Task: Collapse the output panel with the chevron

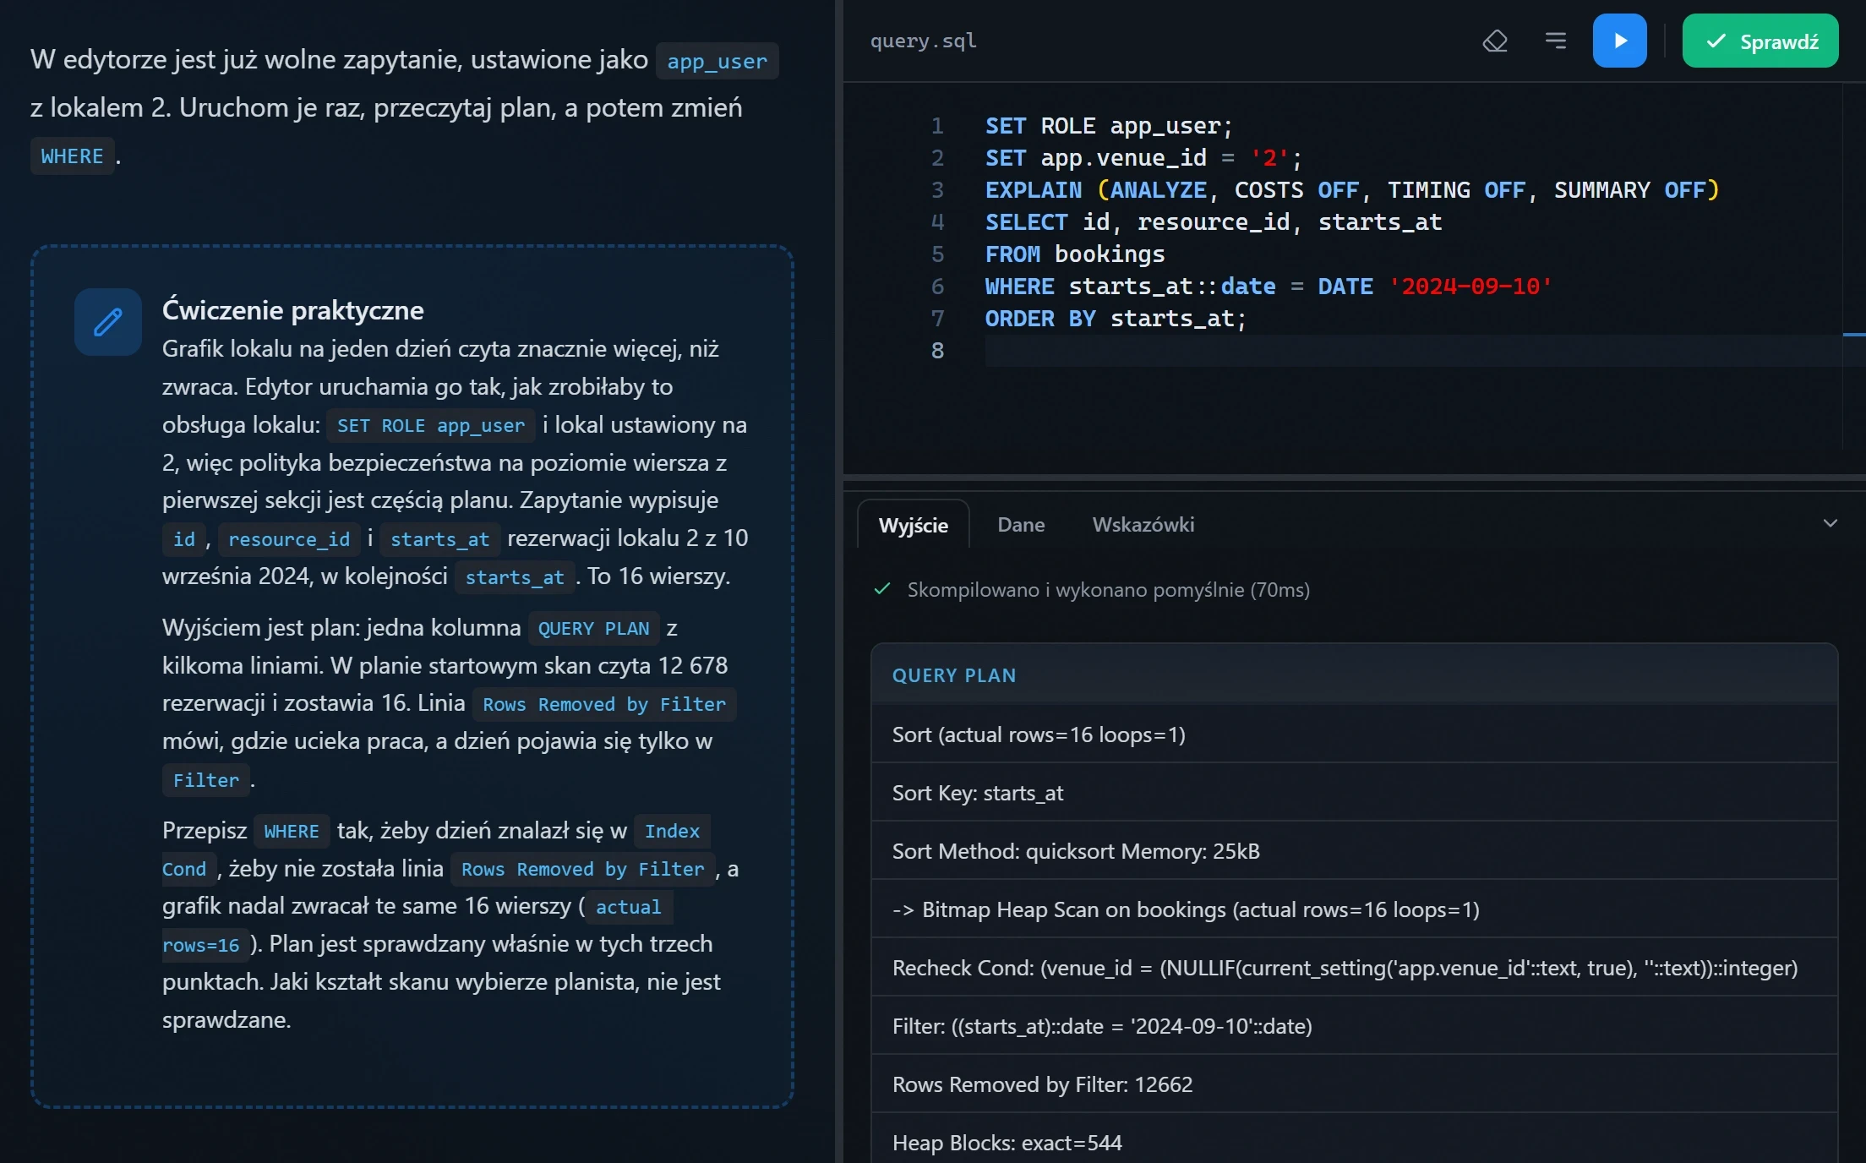Action: (1830, 523)
